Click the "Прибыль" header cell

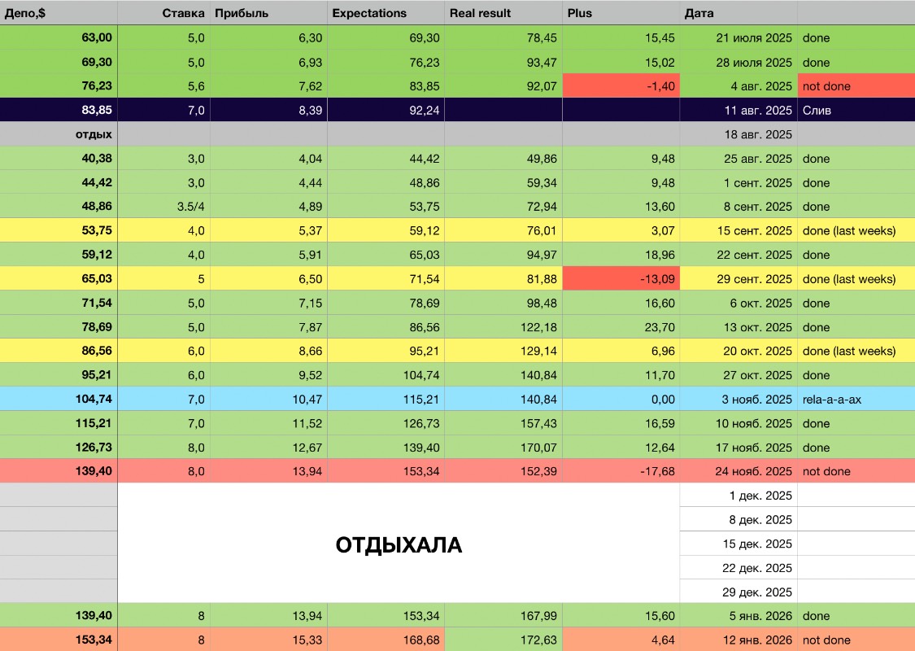tap(268, 13)
